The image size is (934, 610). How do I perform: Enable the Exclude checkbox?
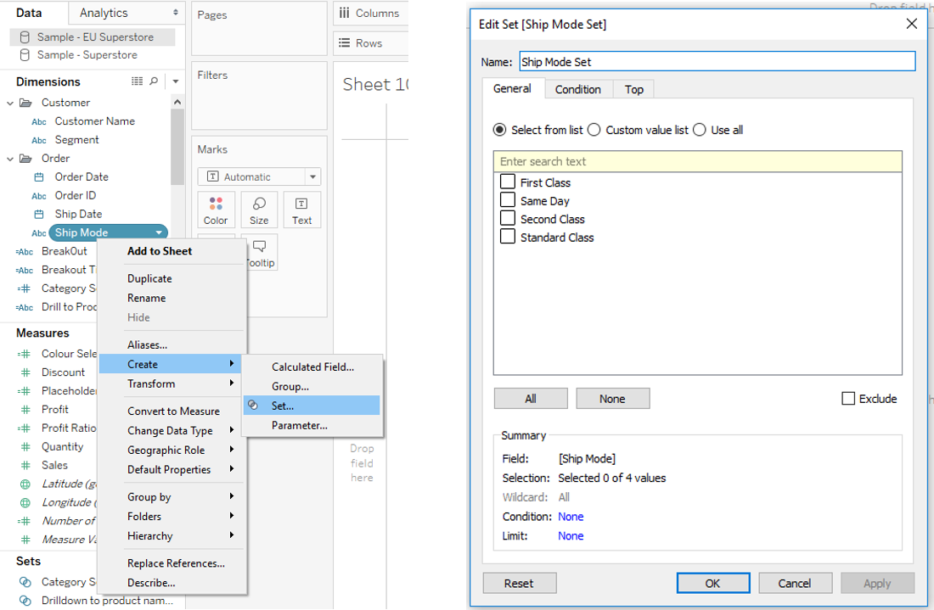point(847,398)
